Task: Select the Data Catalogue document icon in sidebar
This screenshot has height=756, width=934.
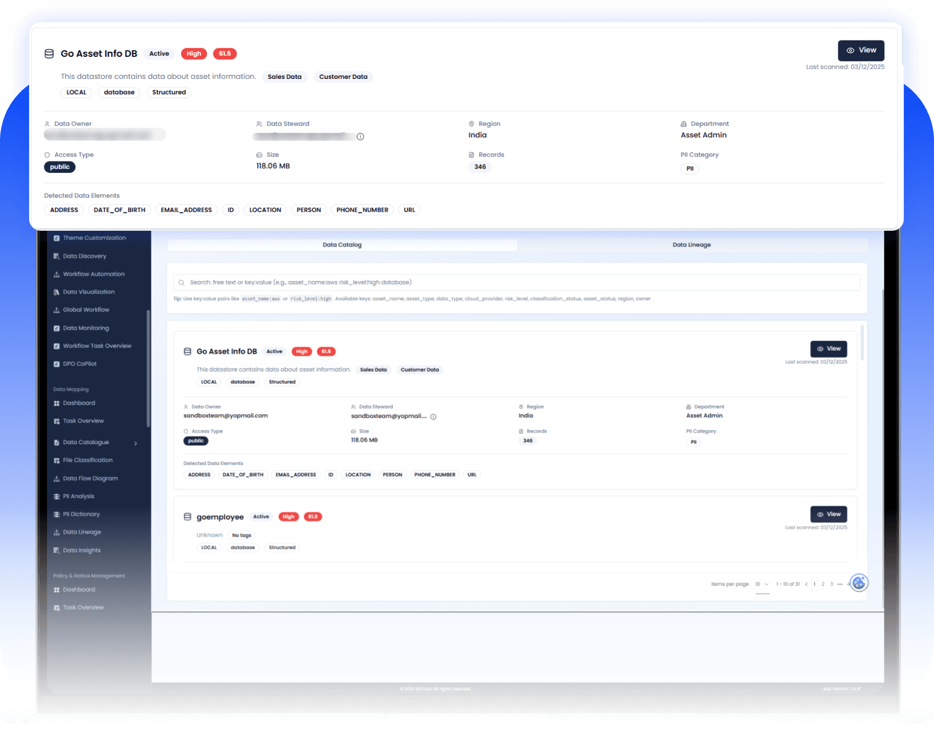Action: (57, 443)
